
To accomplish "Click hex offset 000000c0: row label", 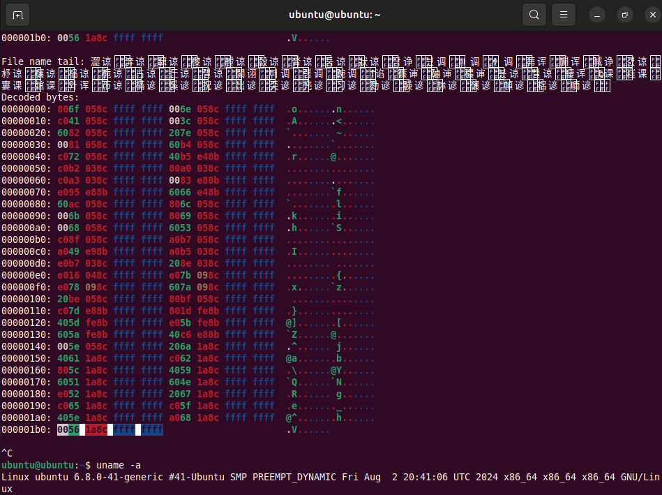I will click(x=27, y=251).
